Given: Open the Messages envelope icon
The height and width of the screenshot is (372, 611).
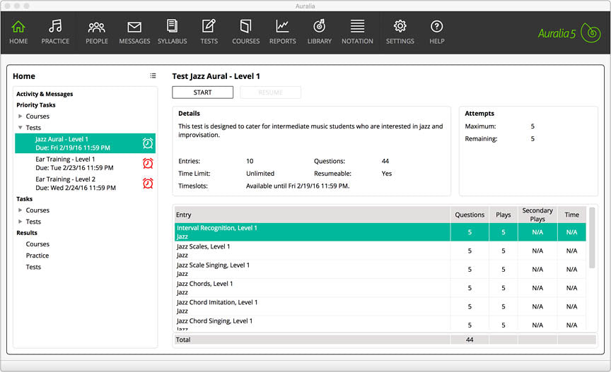Looking at the screenshot, I should pos(134,28).
